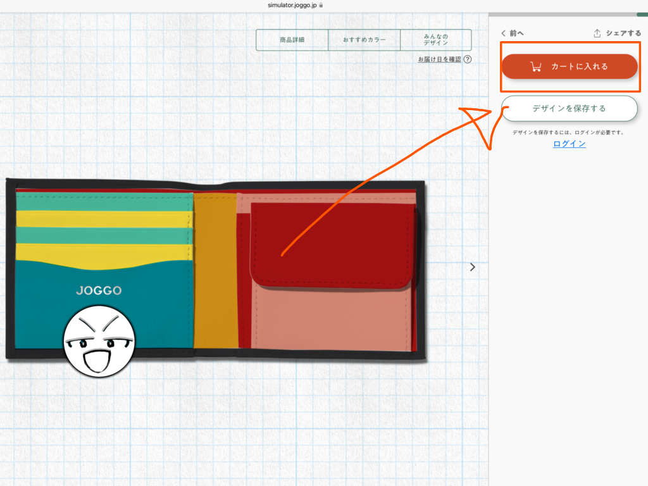Click the JOGGO logo on the wallet

(x=99, y=291)
